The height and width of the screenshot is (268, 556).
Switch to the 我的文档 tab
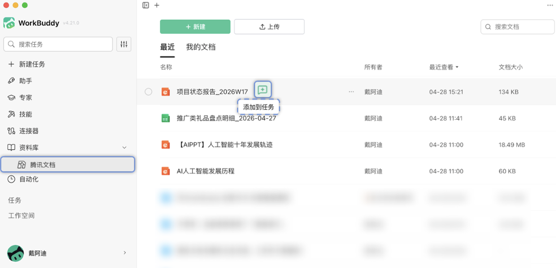201,47
